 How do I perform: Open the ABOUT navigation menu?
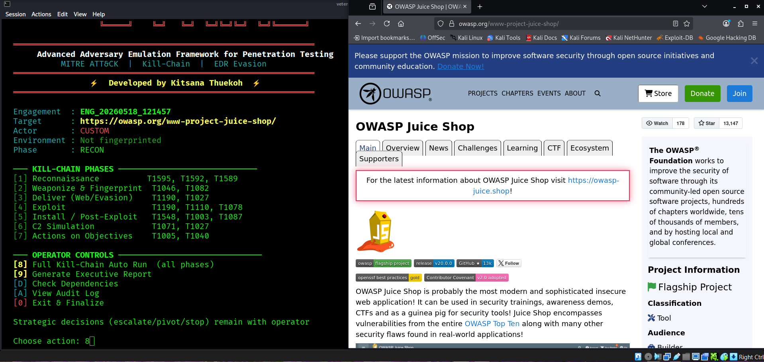coord(575,94)
